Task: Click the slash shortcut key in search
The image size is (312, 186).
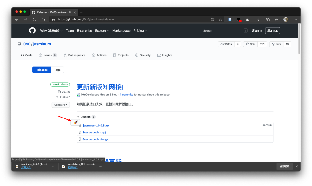Action: 246,30
